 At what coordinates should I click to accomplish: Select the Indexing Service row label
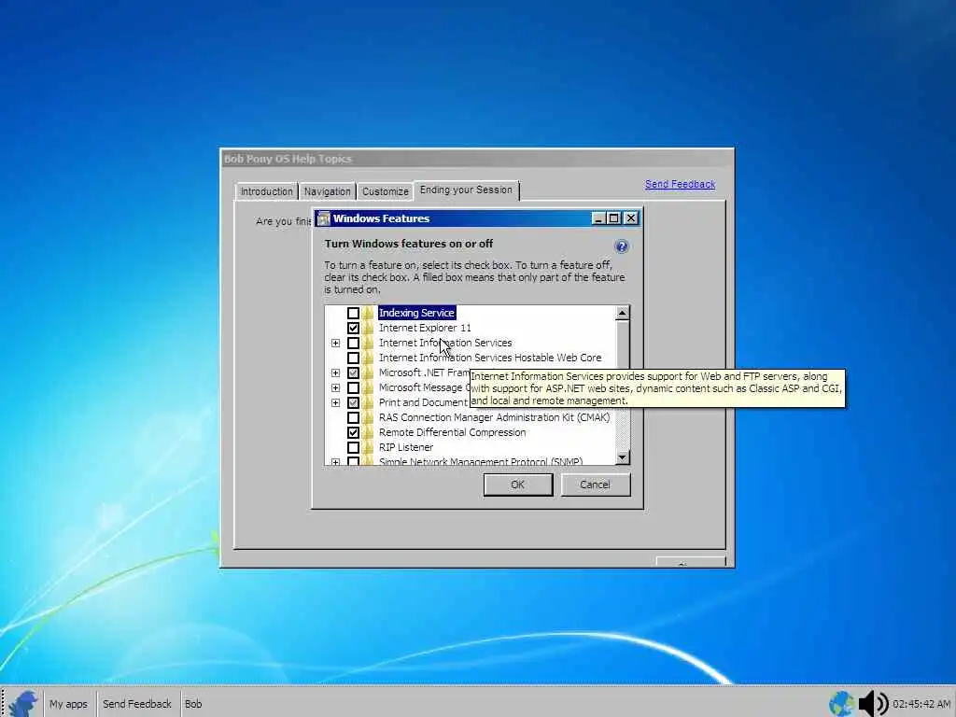pyautogui.click(x=416, y=313)
